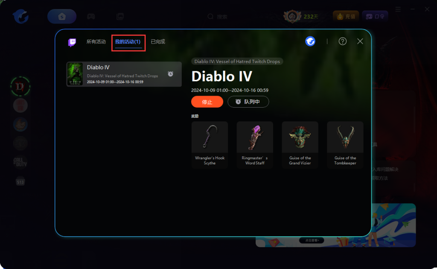Open Call of Duty sidebar icon
The width and height of the screenshot is (437, 269).
pyautogui.click(x=20, y=162)
